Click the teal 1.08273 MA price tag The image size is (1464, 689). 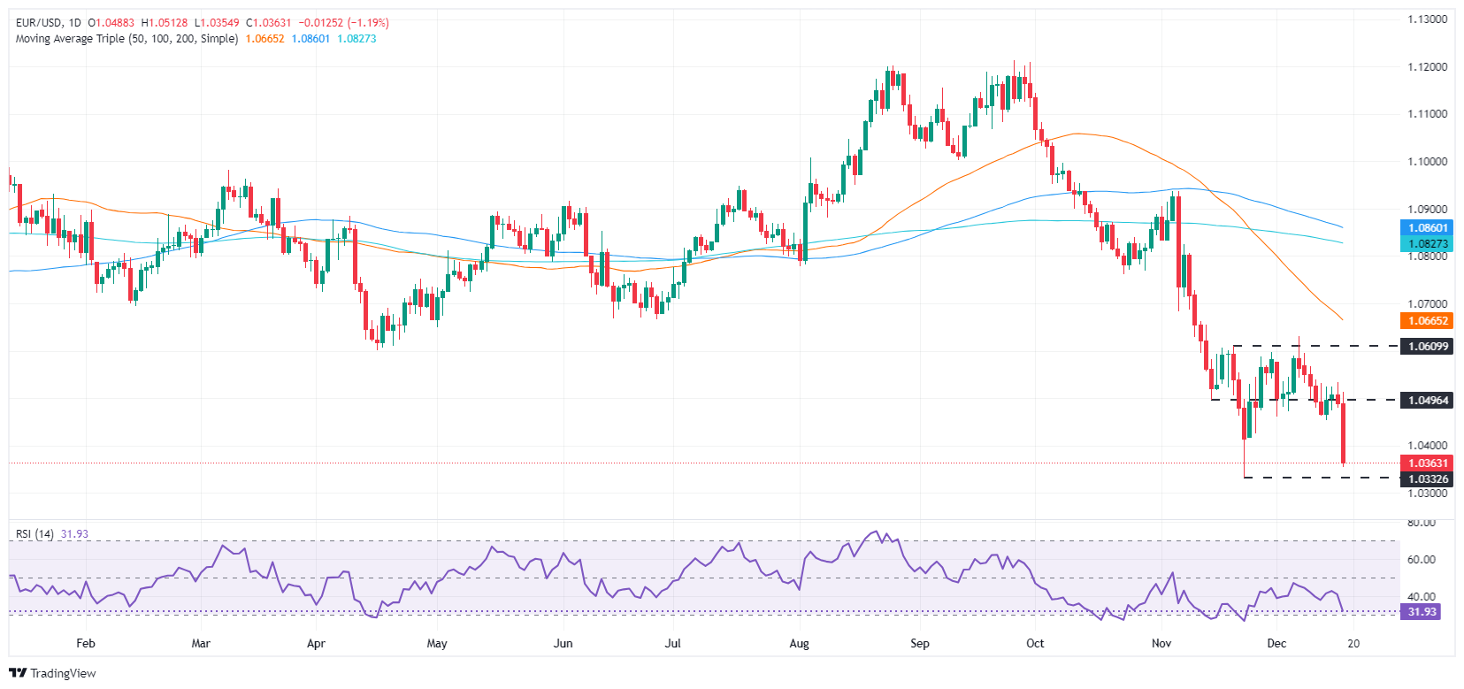click(1428, 244)
